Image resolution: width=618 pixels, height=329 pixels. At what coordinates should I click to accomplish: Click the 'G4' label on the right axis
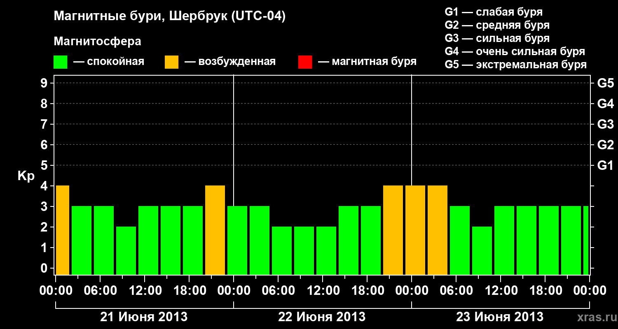pyautogui.click(x=606, y=104)
